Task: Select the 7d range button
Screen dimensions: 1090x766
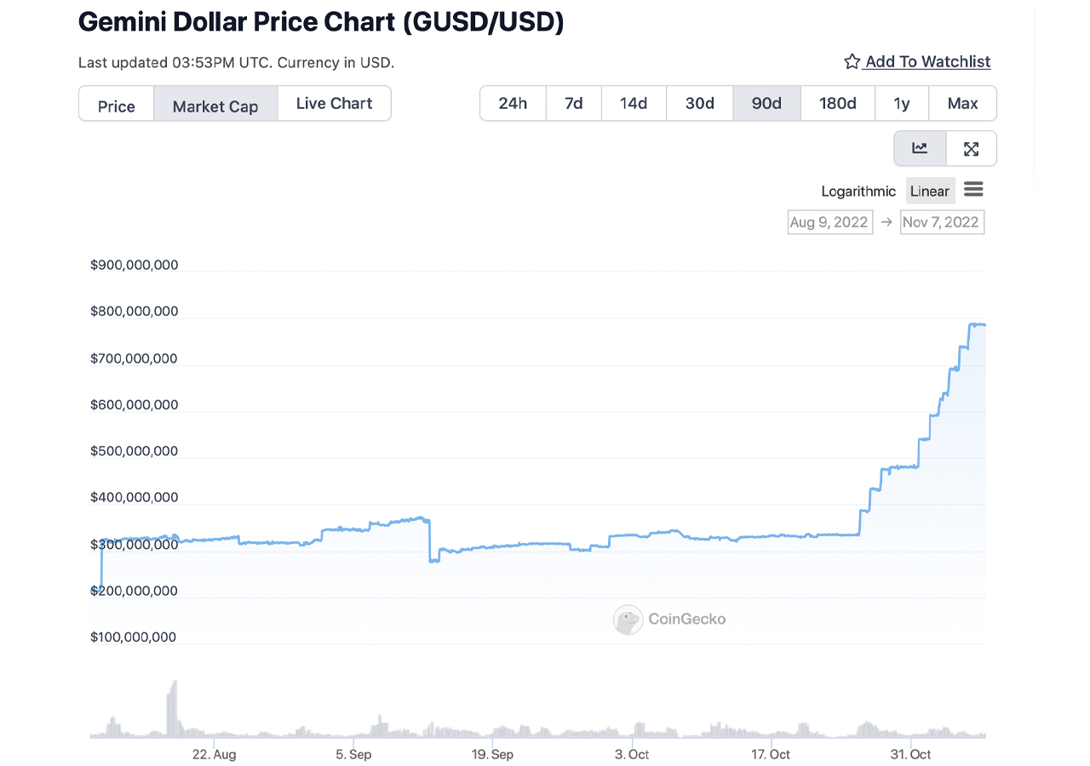Action: click(x=573, y=102)
